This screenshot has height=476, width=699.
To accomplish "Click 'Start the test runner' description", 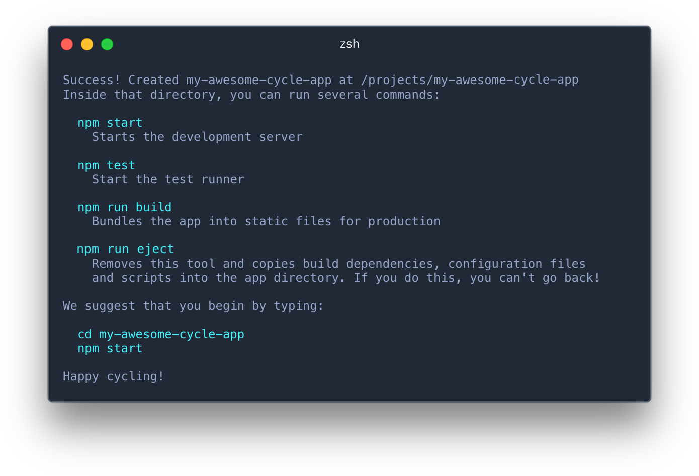I will click(x=168, y=180).
